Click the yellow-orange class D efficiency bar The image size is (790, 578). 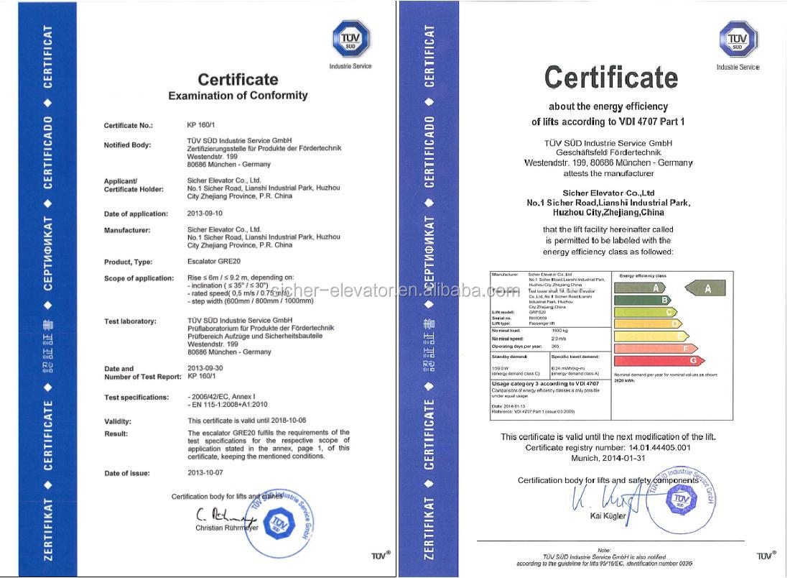click(648, 324)
